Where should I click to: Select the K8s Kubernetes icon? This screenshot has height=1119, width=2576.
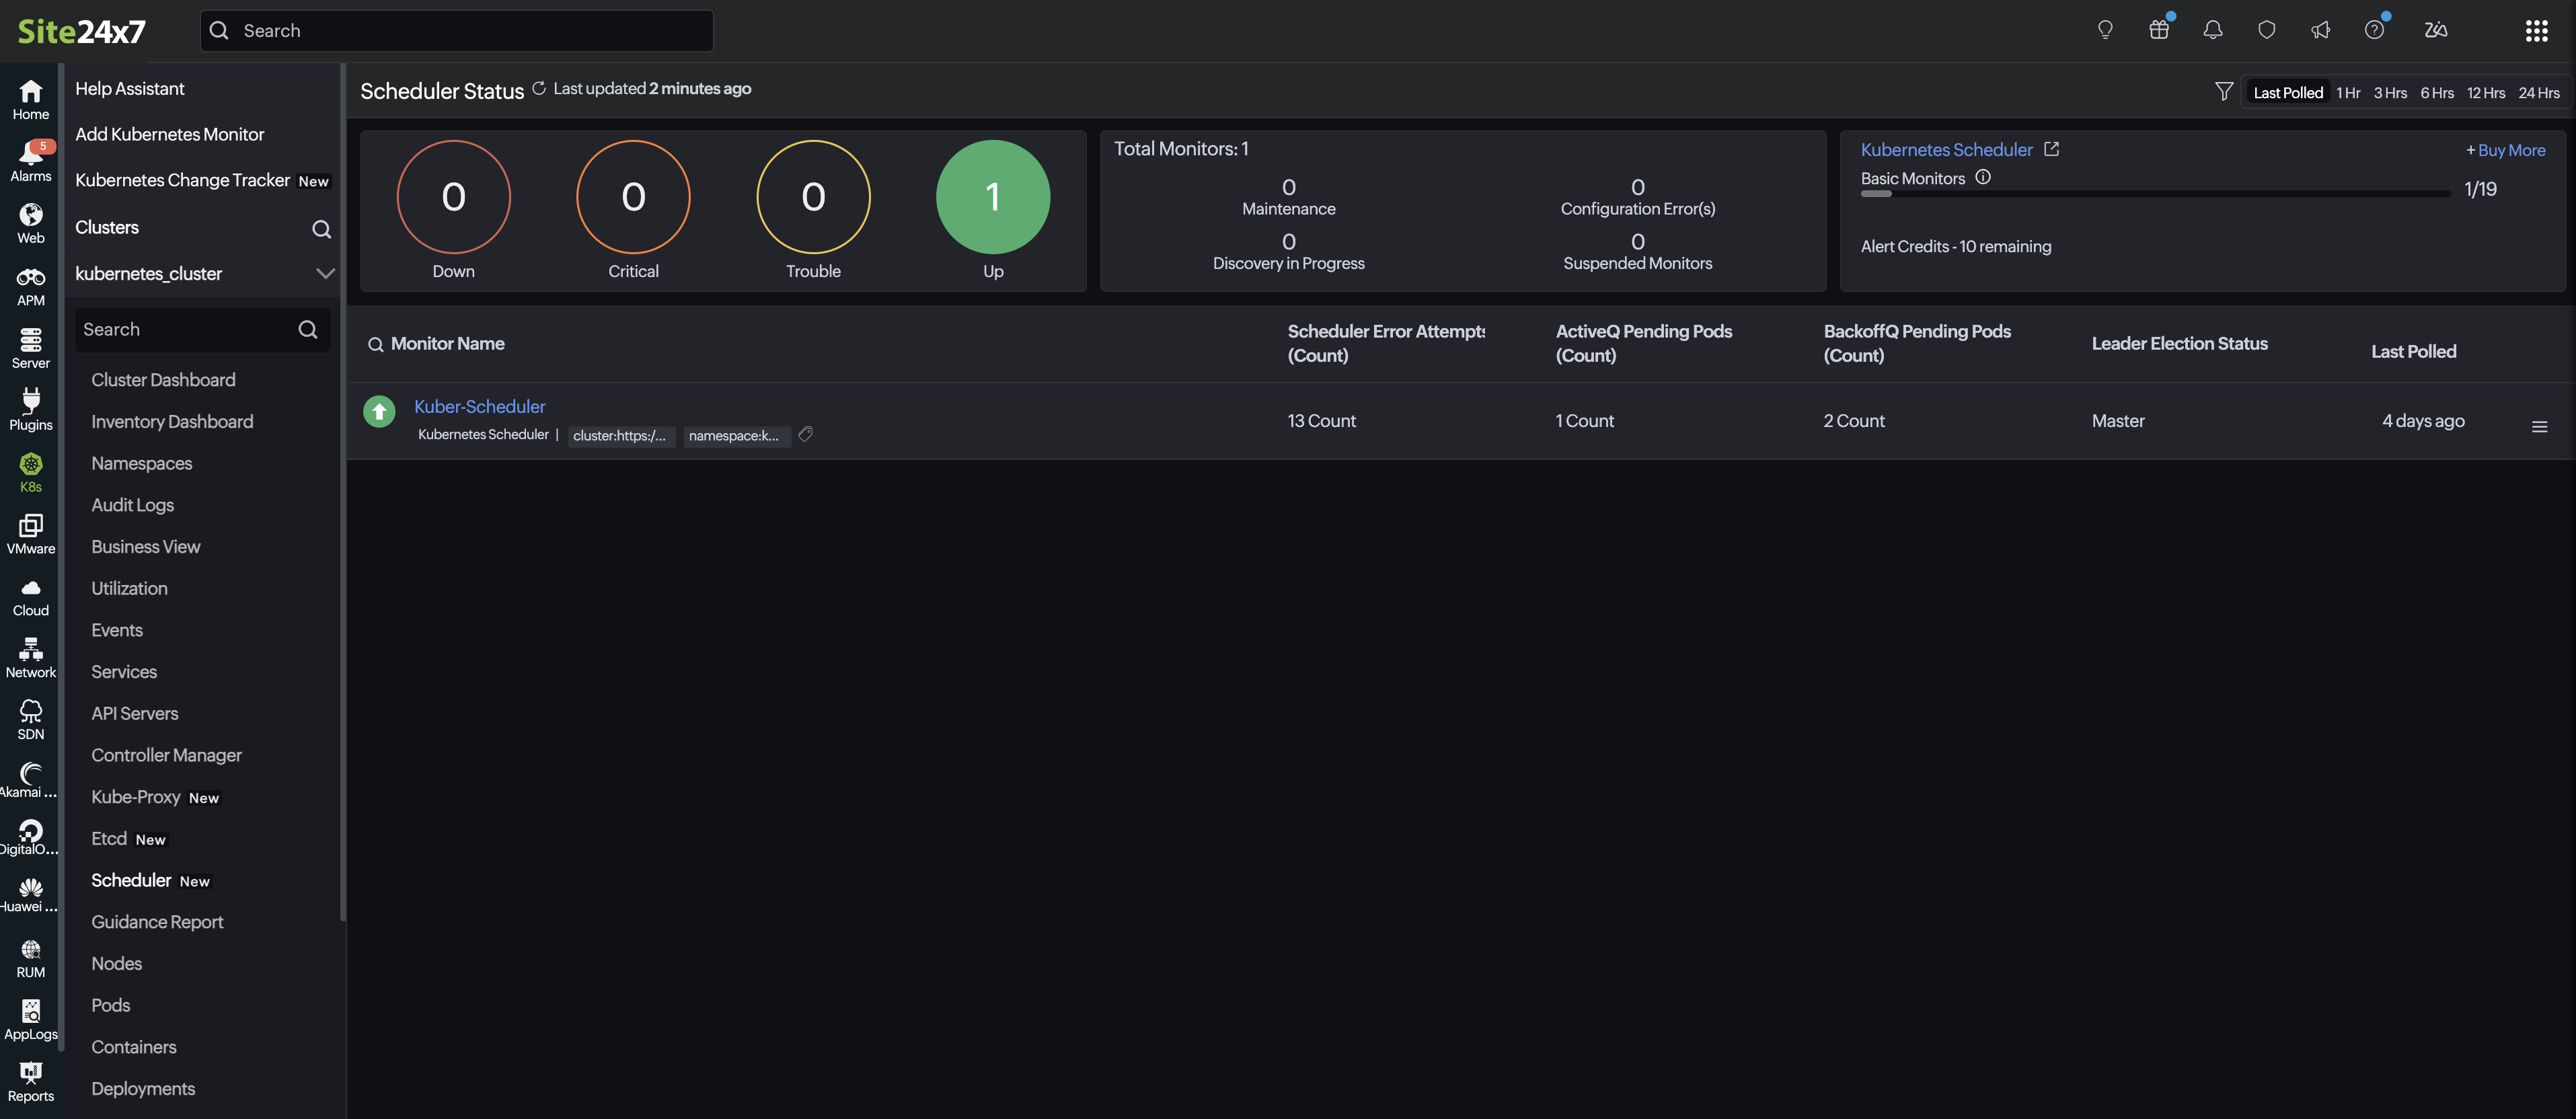tap(30, 472)
